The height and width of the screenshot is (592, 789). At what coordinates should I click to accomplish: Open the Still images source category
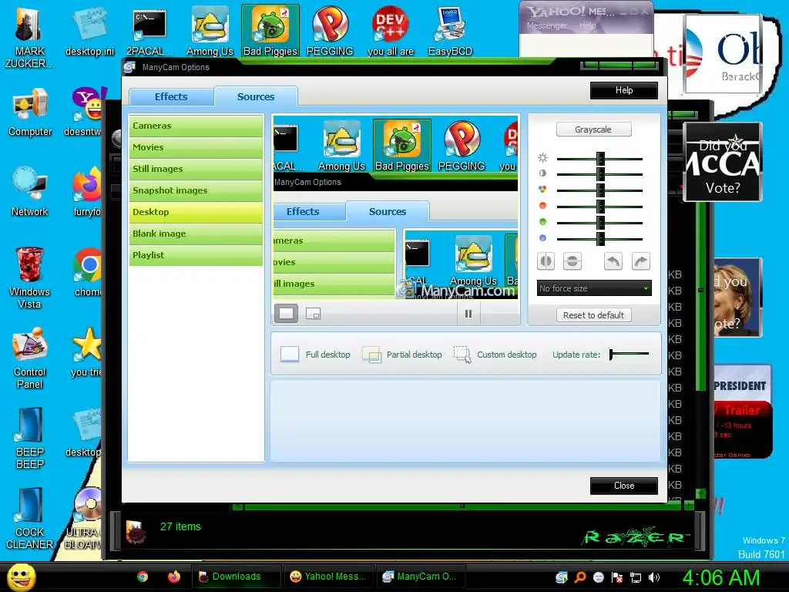[196, 169]
